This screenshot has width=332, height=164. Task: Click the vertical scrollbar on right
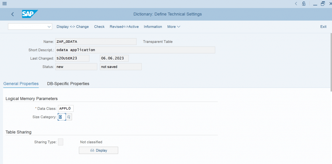pos(331,62)
